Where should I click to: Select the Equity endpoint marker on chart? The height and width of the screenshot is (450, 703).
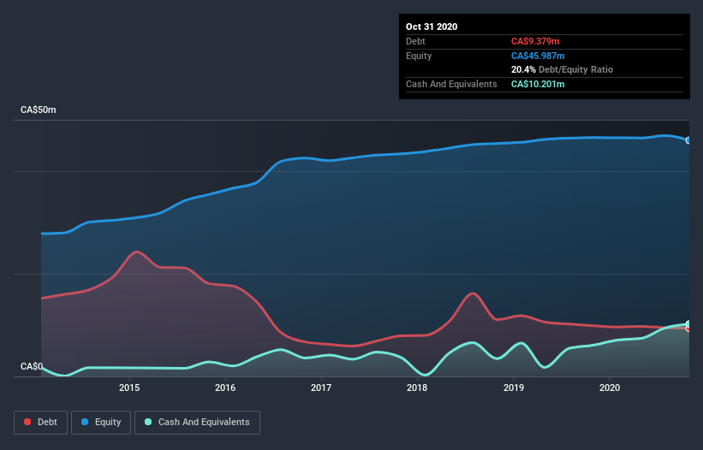tap(688, 140)
